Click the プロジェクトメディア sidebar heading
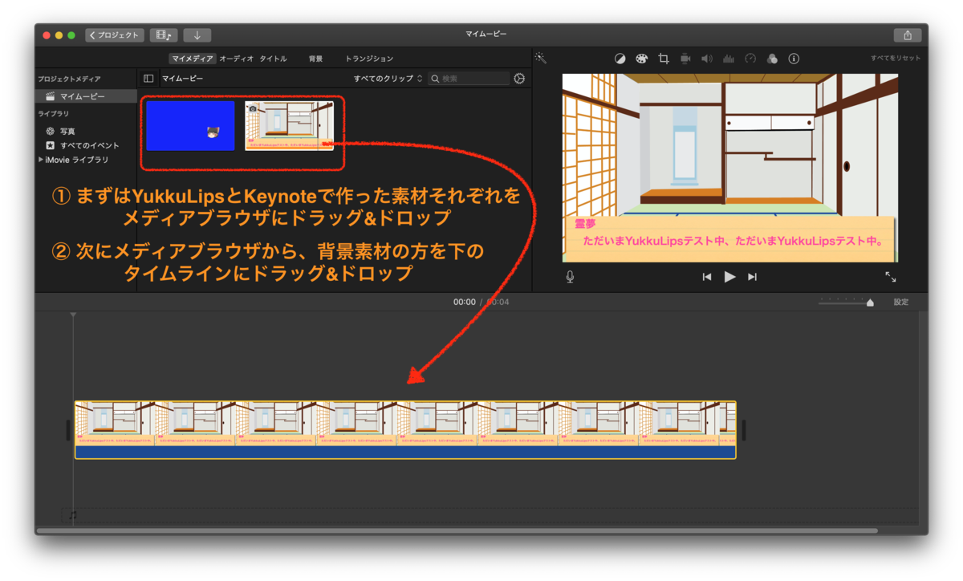Viewport: 963px width, 581px height. click(x=70, y=79)
